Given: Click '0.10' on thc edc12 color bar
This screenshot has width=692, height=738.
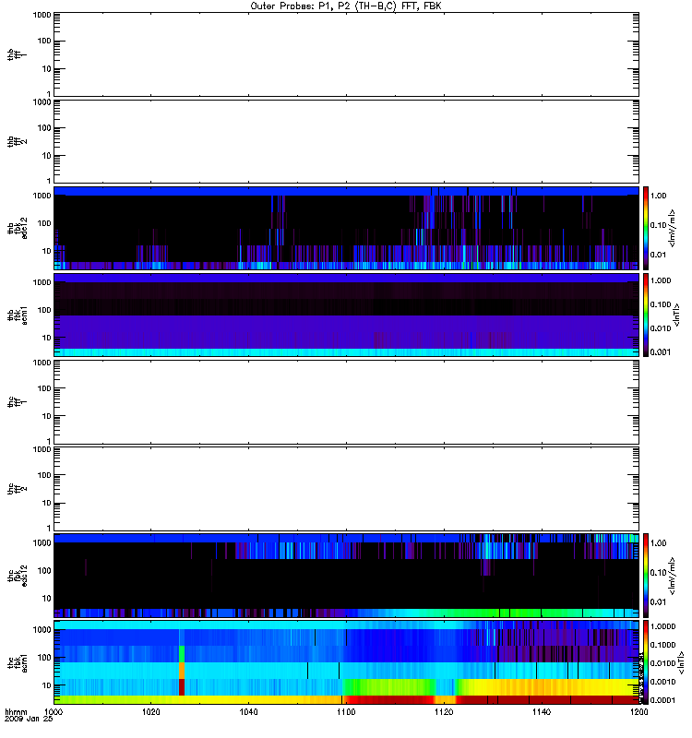Looking at the screenshot, I should click(x=658, y=572).
